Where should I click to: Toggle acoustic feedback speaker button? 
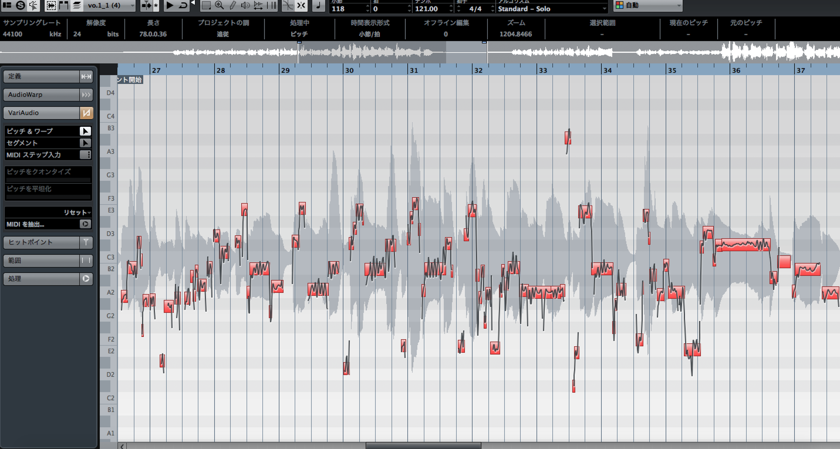coord(33,5)
